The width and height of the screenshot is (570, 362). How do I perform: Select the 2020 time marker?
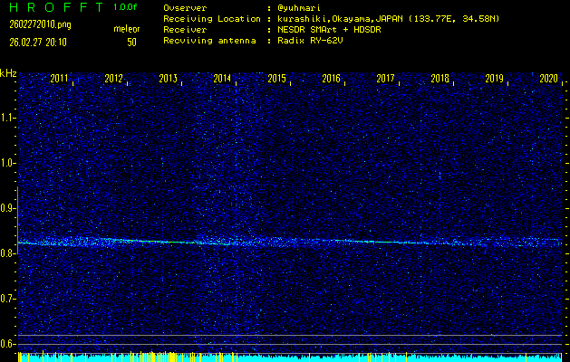[548, 79]
